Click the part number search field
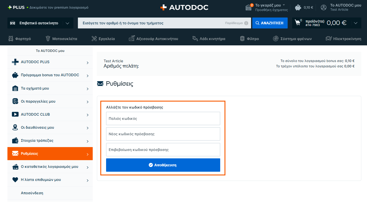 coord(165,23)
